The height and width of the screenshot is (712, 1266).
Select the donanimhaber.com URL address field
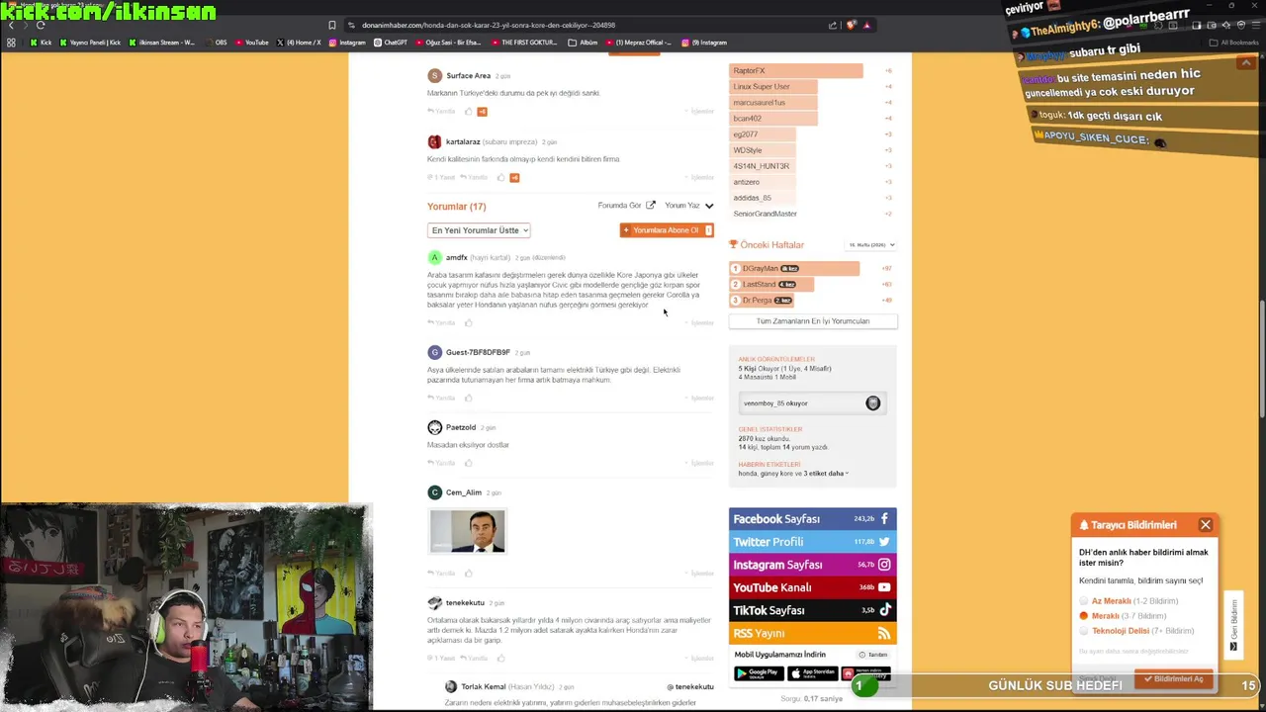[489, 25]
